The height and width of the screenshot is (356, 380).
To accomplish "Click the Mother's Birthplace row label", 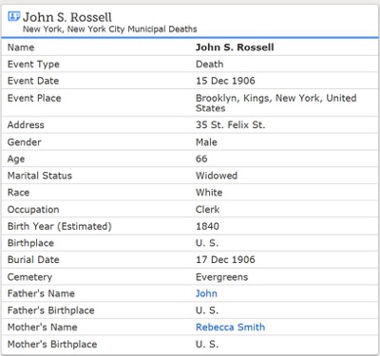I will (x=52, y=344).
